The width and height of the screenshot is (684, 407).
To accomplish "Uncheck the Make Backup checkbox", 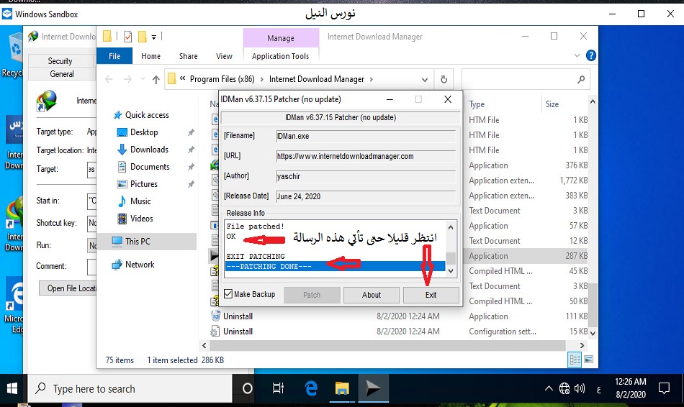I will (x=228, y=294).
